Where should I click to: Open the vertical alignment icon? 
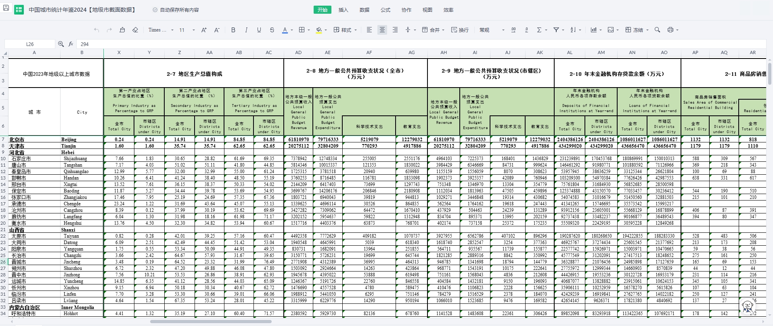(408, 30)
